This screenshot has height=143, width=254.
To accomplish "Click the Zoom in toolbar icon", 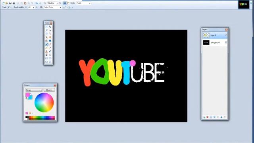I will [60, 3].
